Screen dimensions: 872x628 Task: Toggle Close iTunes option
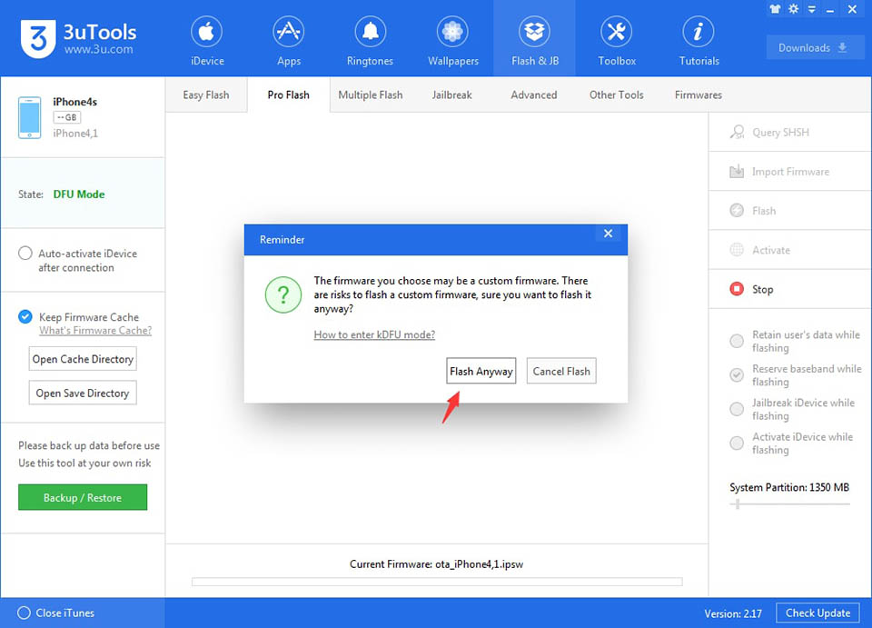tap(24, 613)
